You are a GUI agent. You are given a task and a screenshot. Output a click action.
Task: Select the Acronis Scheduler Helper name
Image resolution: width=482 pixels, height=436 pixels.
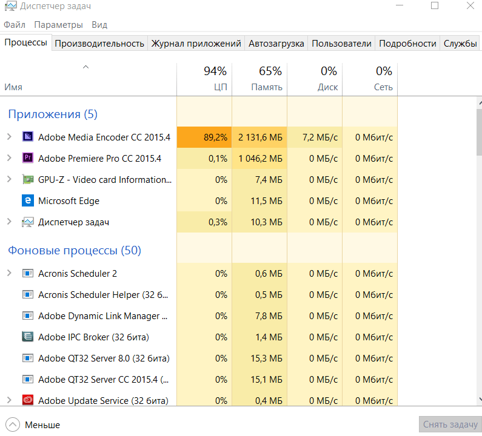[x=103, y=295]
